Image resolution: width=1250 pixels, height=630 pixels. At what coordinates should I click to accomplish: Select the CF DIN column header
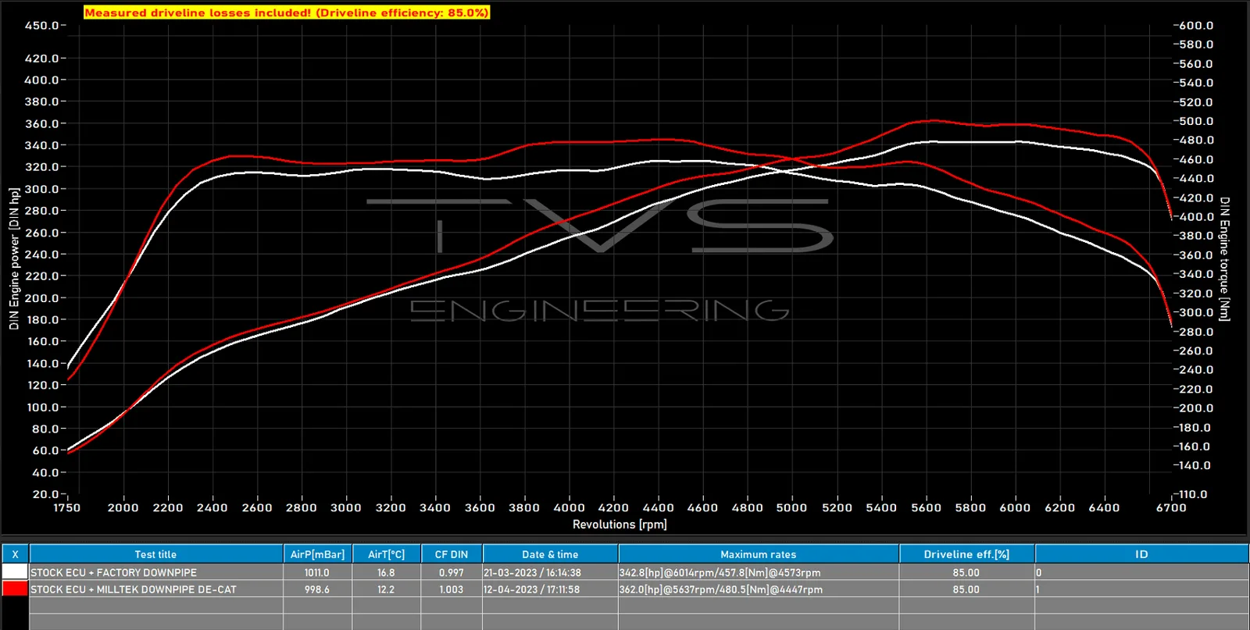tap(452, 554)
